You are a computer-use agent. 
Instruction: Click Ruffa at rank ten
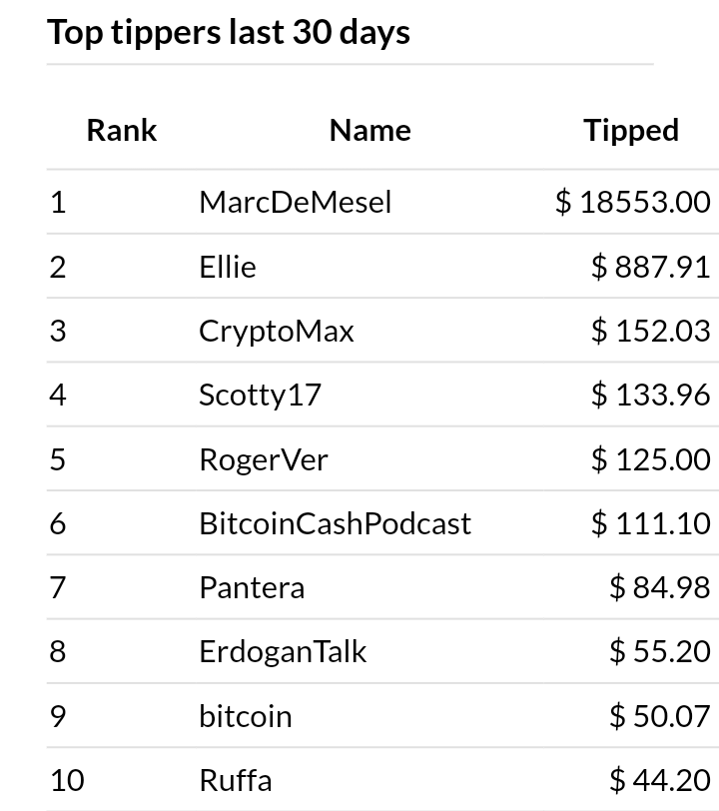(236, 780)
